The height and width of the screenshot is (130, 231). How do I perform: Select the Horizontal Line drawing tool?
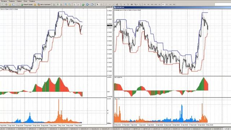click(x=110, y=5)
